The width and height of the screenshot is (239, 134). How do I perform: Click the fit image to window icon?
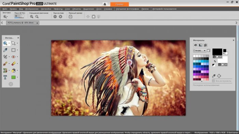(x=94, y=17)
